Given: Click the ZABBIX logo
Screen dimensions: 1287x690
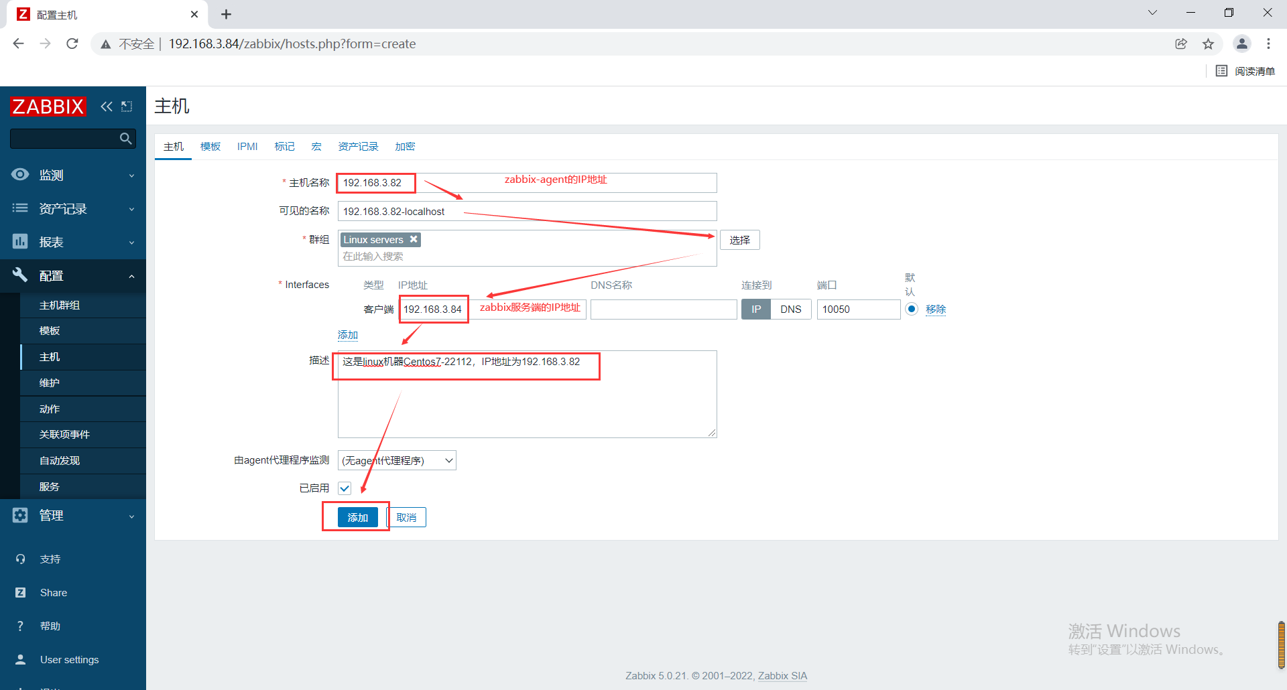Looking at the screenshot, I should point(48,107).
